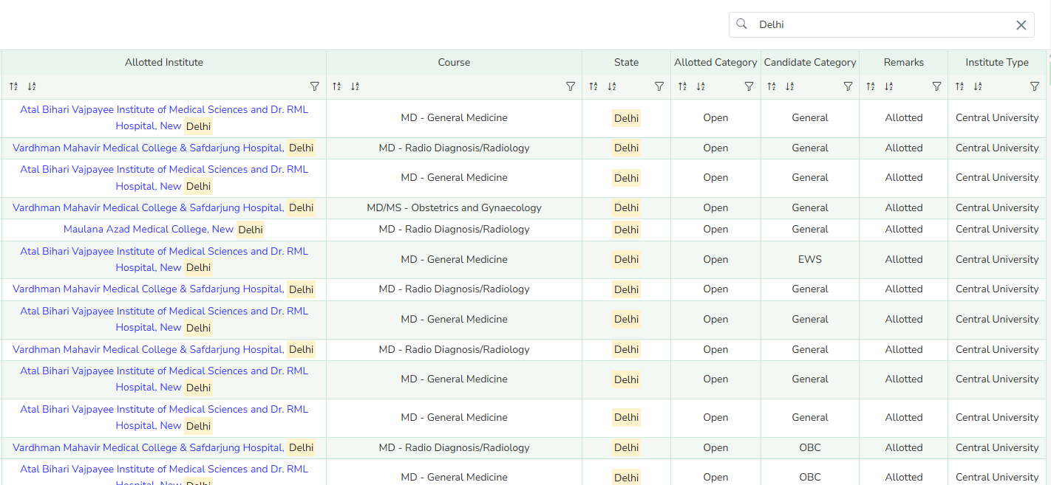Click the magnifier search icon
Image resolution: width=1051 pixels, height=485 pixels.
point(742,24)
